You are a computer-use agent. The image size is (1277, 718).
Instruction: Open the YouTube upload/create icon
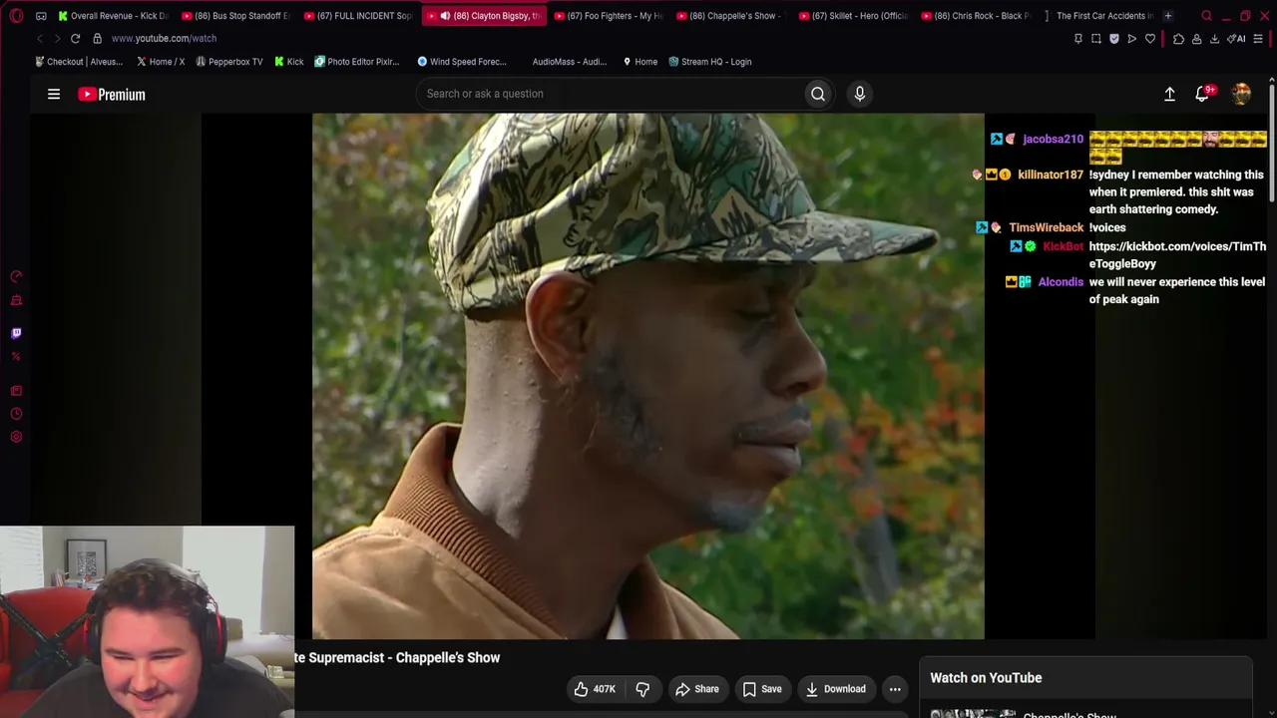coord(1169,94)
